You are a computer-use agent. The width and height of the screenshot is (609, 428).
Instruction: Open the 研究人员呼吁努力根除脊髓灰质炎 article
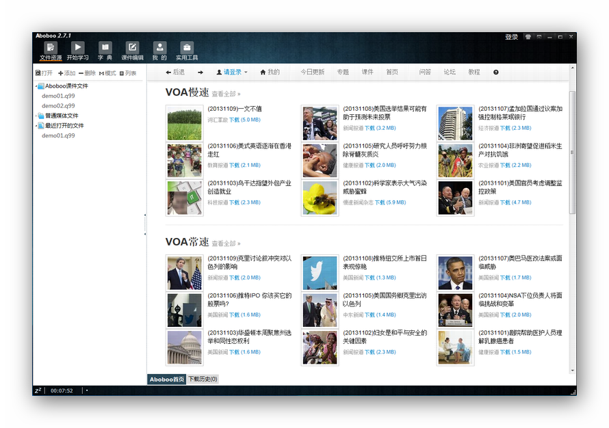tap(385, 150)
